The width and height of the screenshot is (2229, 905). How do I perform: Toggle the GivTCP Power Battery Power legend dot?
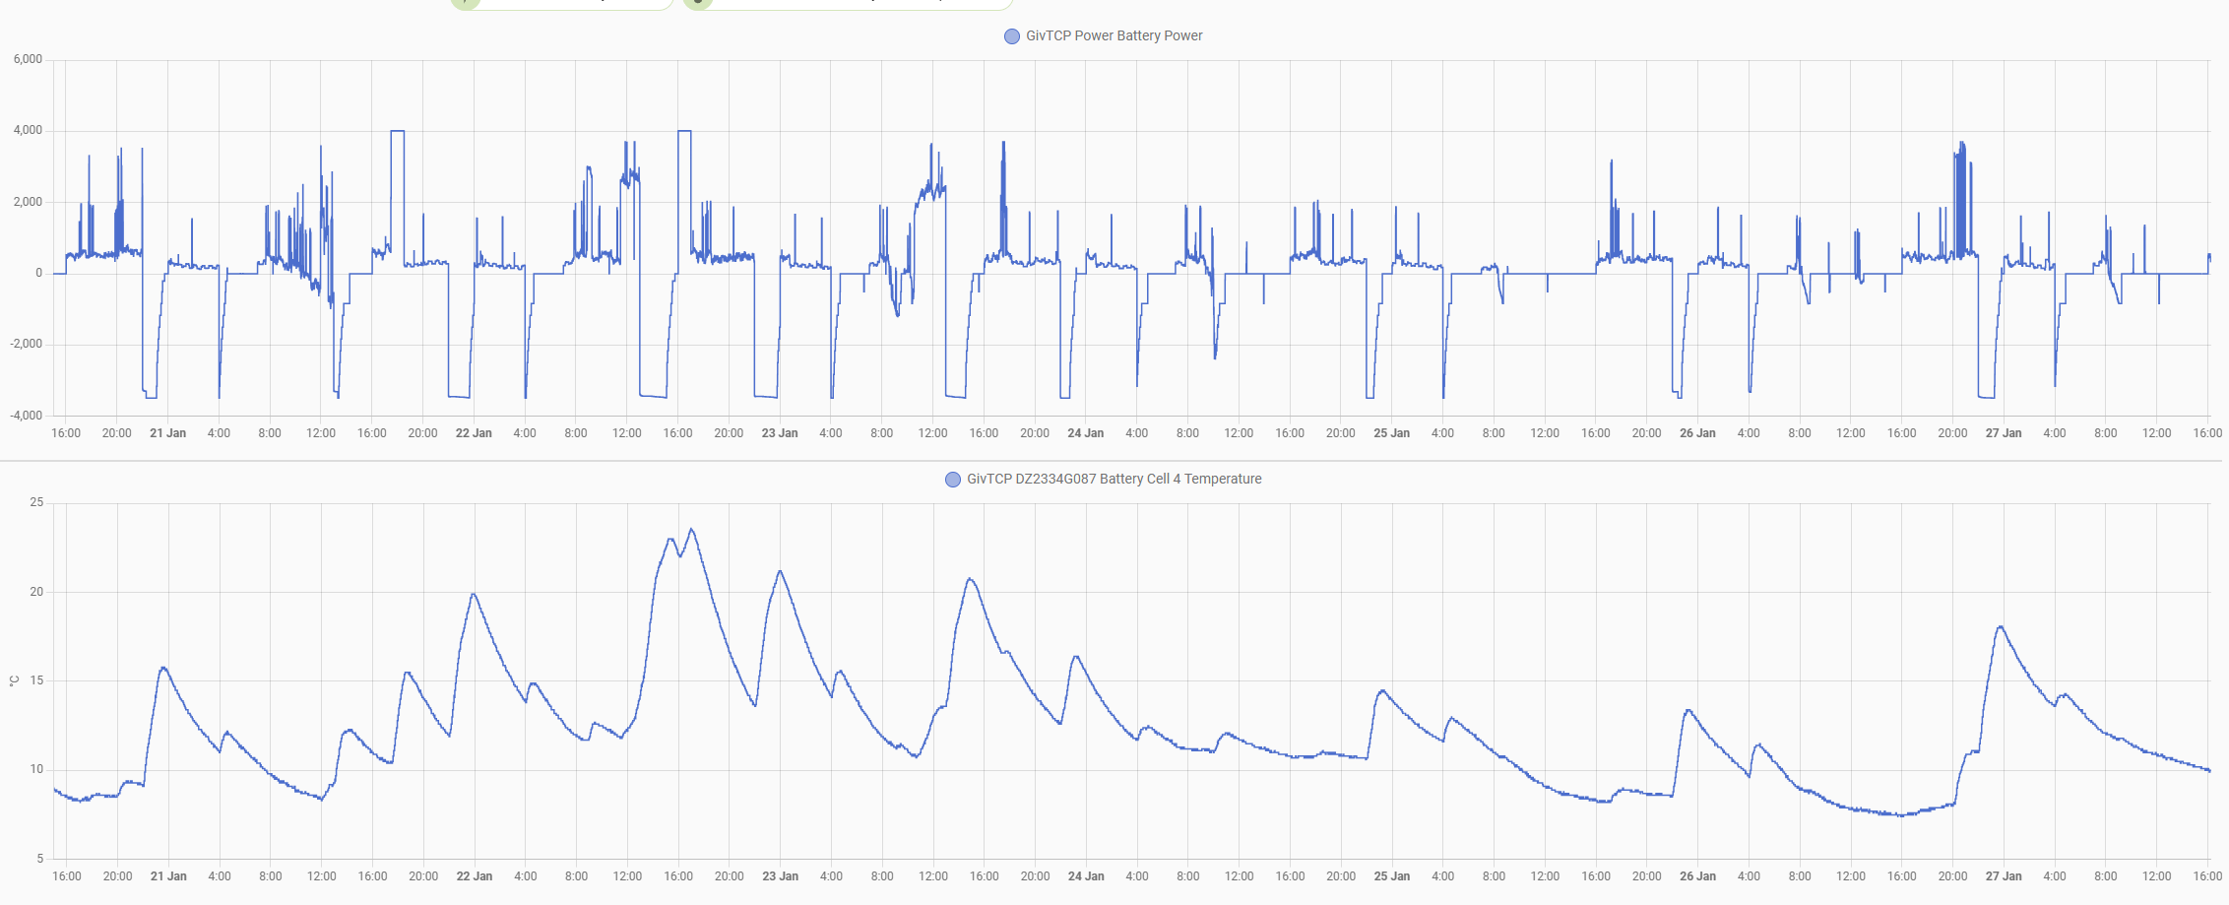pyautogui.click(x=1011, y=36)
